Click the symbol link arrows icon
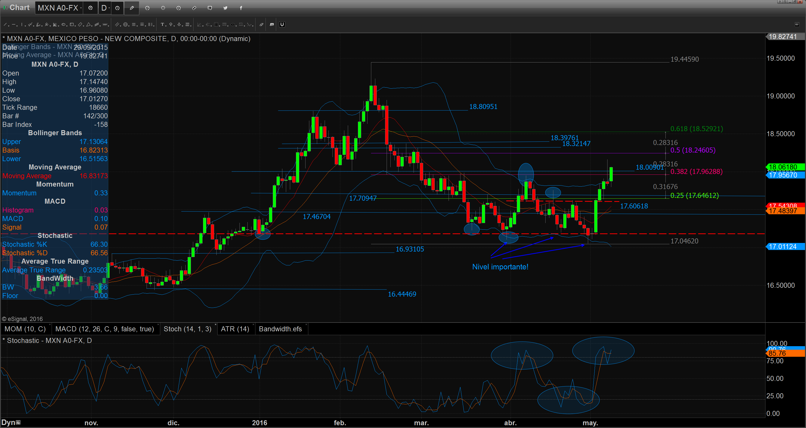Screen dimensions: 806x428 [194, 8]
